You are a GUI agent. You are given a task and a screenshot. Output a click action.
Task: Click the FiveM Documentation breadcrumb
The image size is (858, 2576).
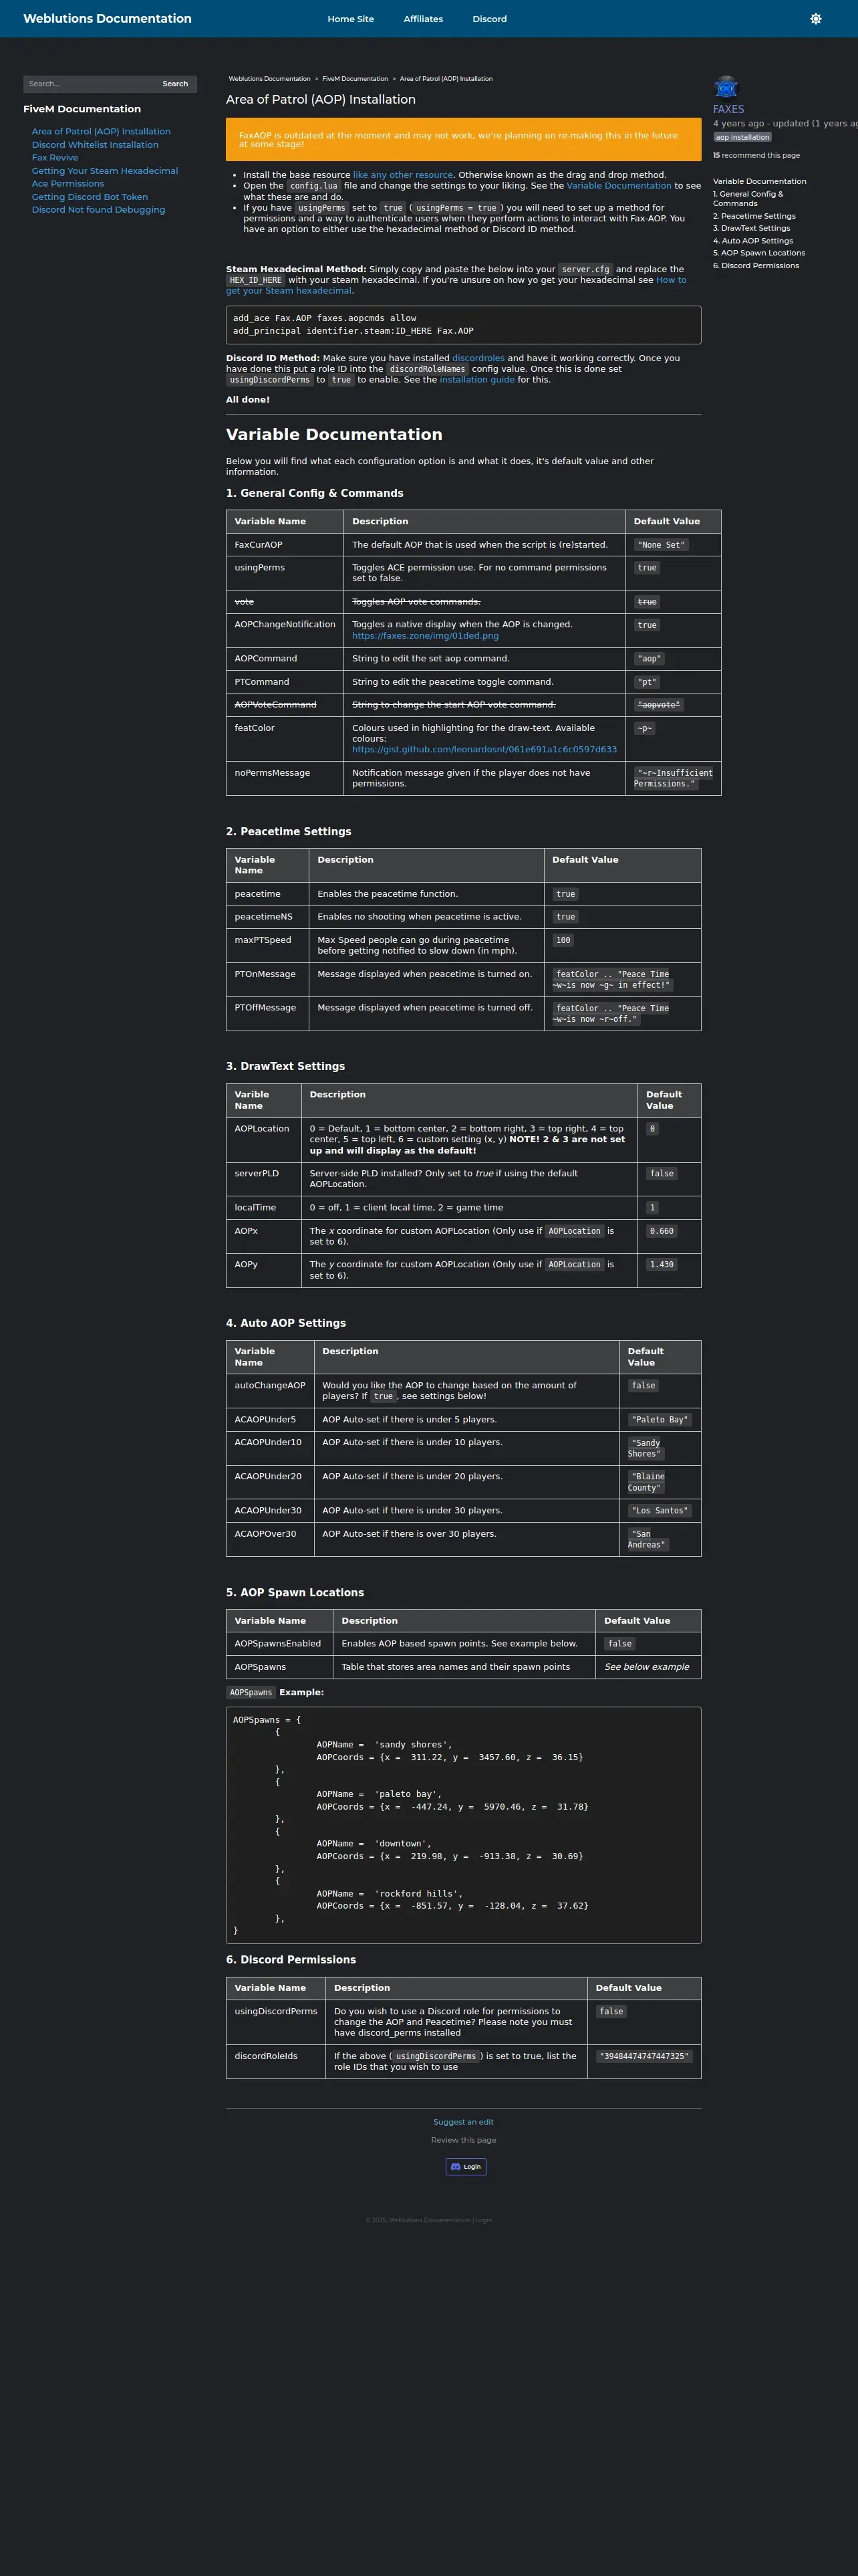click(x=355, y=79)
